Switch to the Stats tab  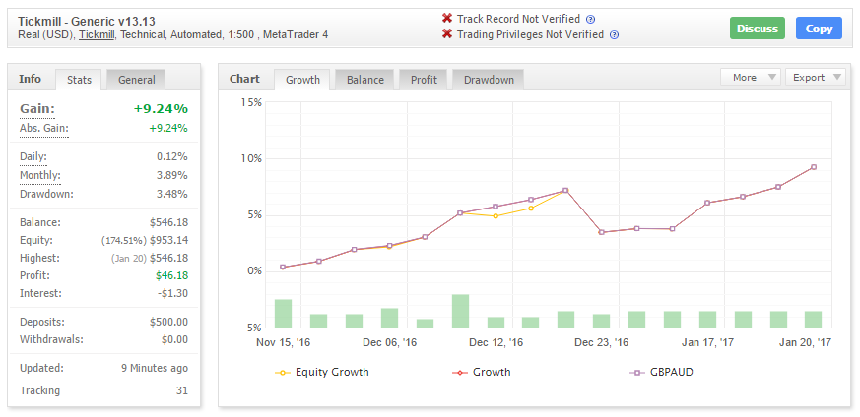[x=79, y=80]
